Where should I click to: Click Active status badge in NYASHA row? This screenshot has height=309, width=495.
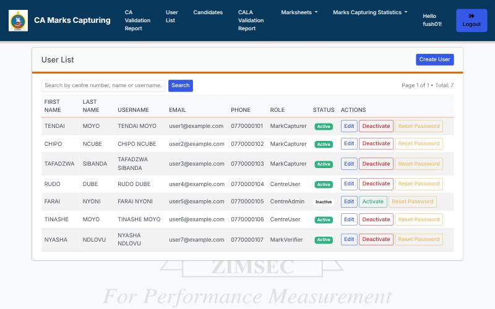coord(324,240)
